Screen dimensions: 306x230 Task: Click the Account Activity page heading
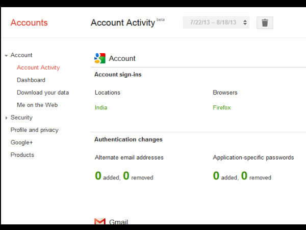pyautogui.click(x=123, y=22)
